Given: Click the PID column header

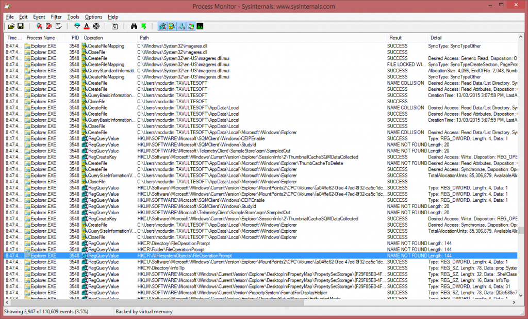Looking at the screenshot, I should point(74,38).
